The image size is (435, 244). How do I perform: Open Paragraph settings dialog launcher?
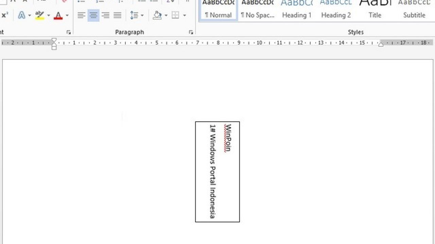tap(191, 33)
